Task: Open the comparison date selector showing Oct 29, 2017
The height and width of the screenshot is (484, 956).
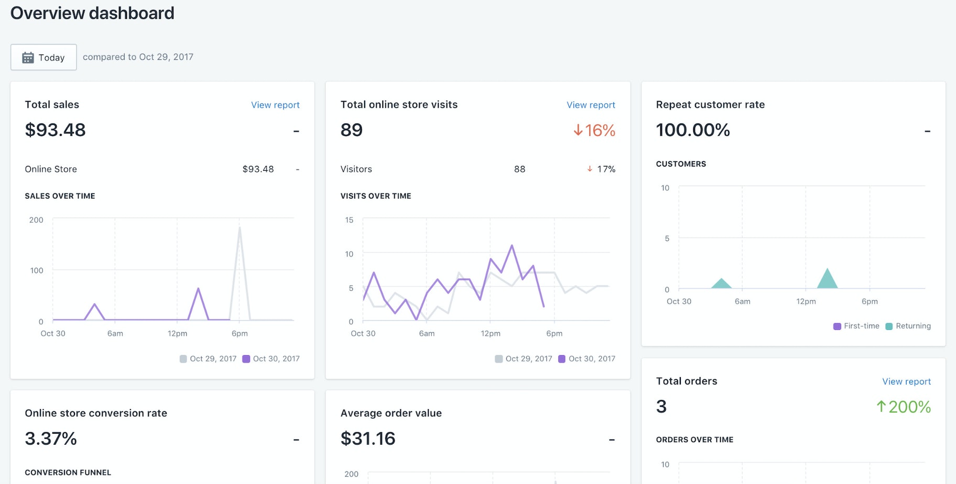Action: [138, 57]
